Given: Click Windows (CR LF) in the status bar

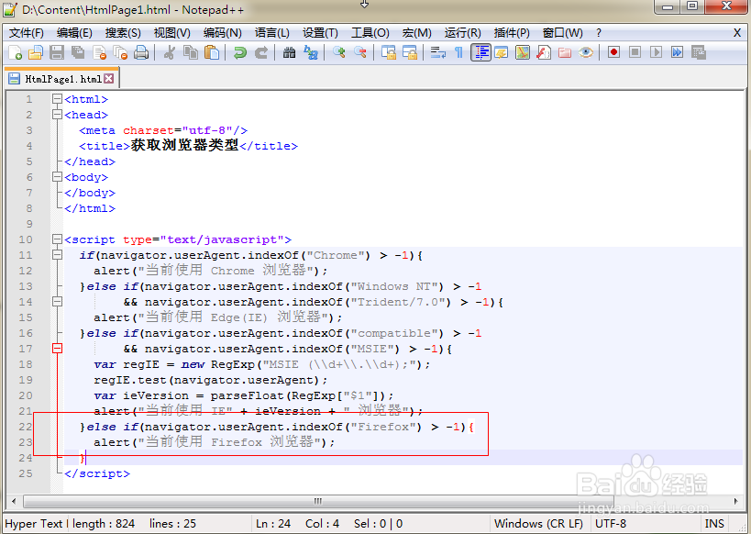Looking at the screenshot, I should [539, 524].
